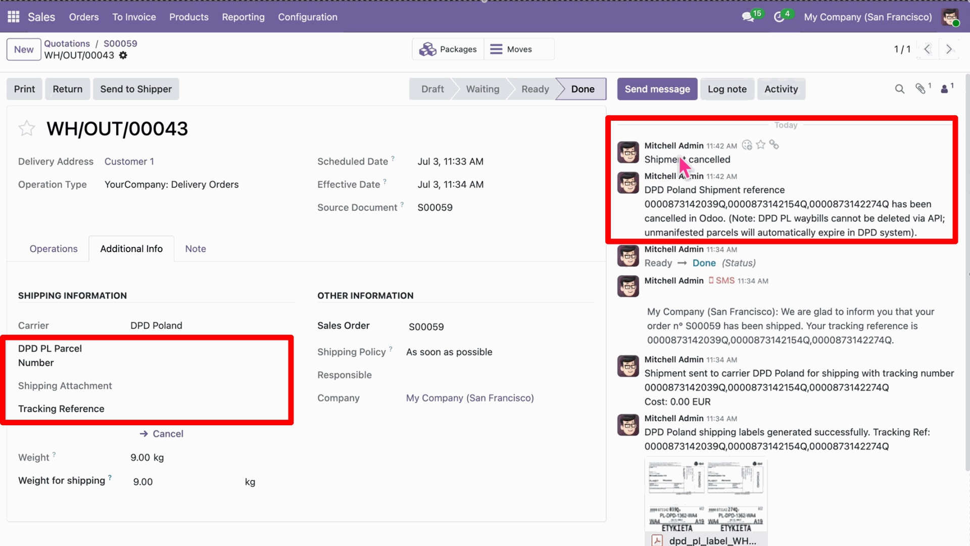
Task: Click the Operation Type value
Action: pyautogui.click(x=171, y=185)
